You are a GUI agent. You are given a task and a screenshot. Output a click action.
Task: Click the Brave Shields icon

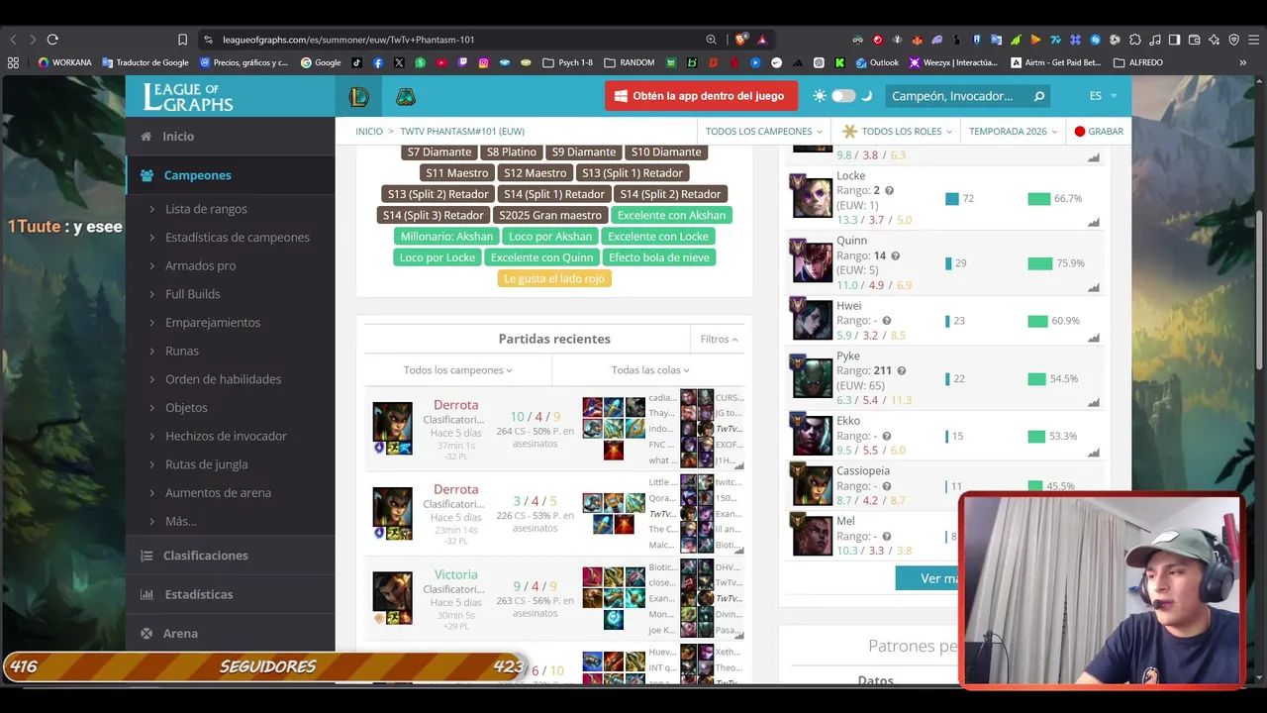(740, 40)
